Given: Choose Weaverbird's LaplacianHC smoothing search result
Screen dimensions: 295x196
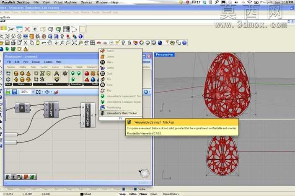Looking at the screenshot, I should [121, 96].
